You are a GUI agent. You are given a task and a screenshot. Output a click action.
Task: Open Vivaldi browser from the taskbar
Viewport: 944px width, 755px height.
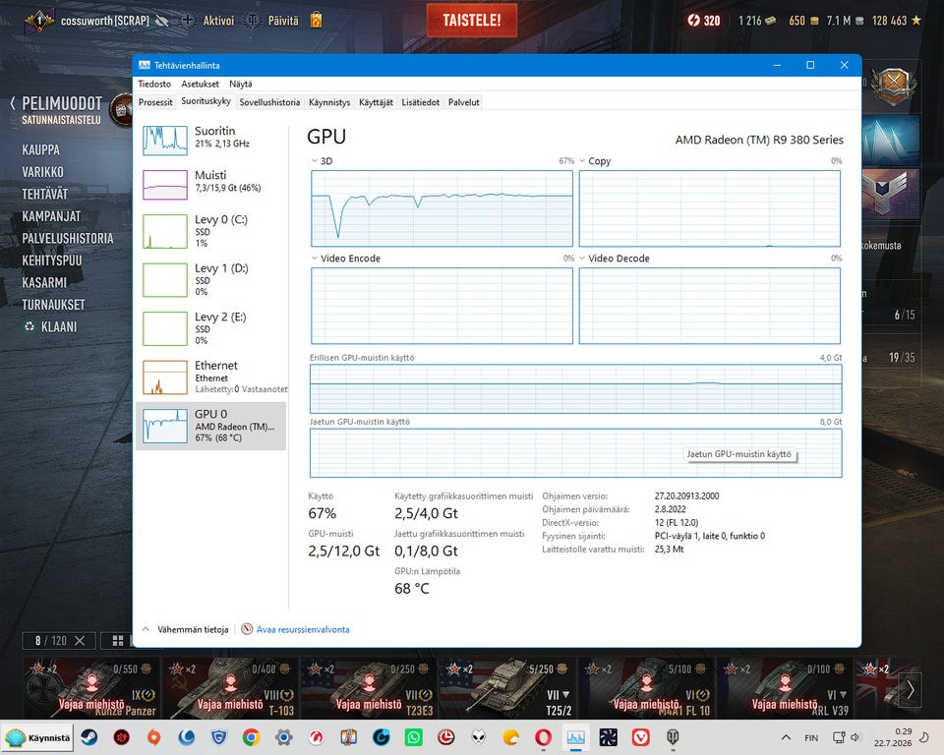pyautogui.click(x=640, y=737)
